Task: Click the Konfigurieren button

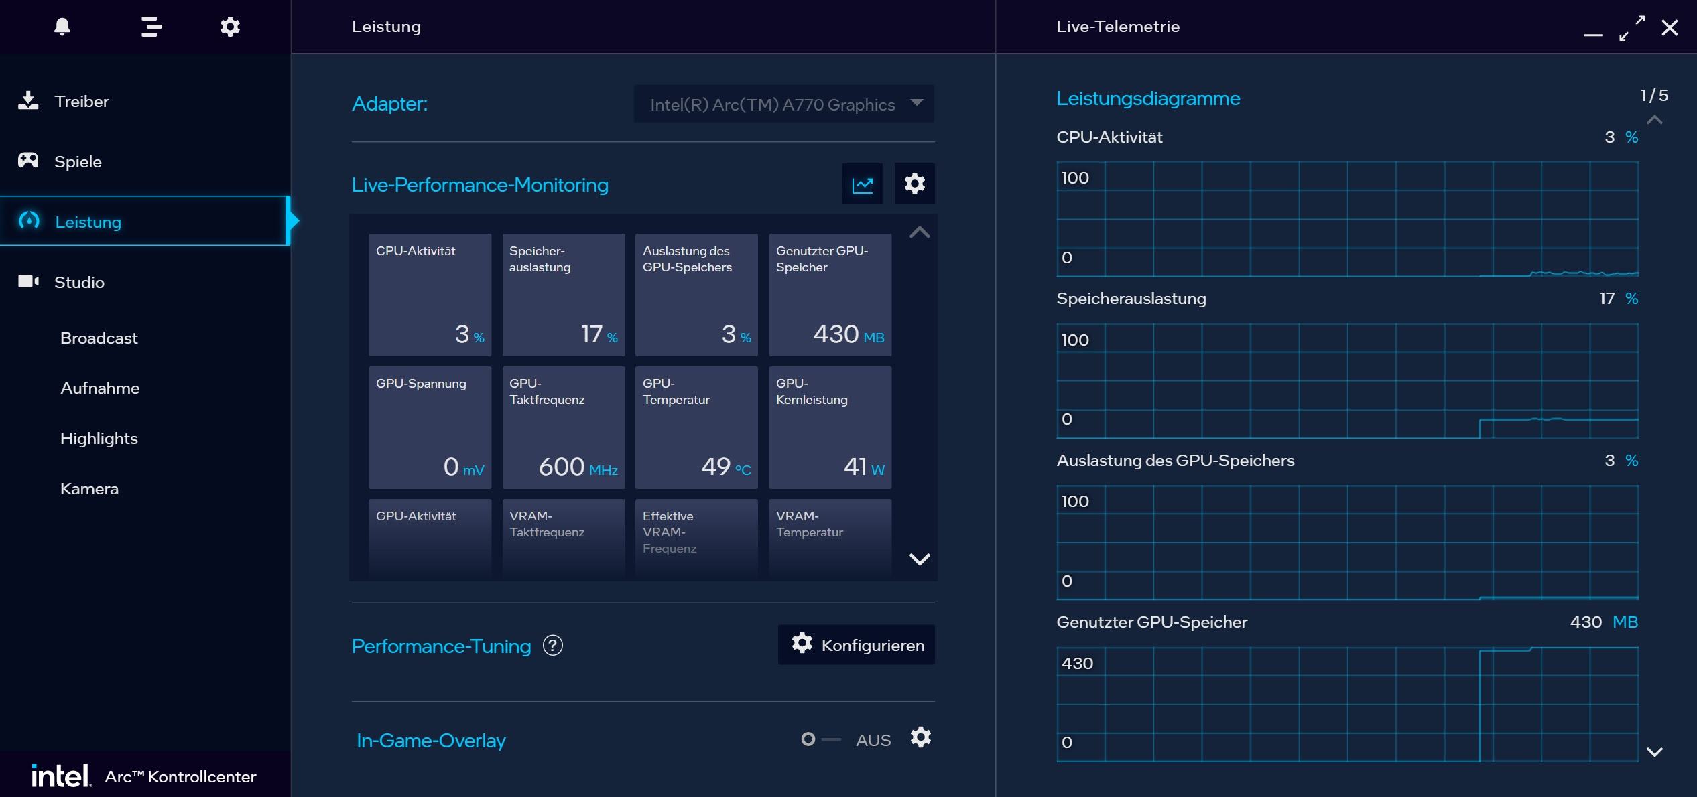Action: coord(856,645)
